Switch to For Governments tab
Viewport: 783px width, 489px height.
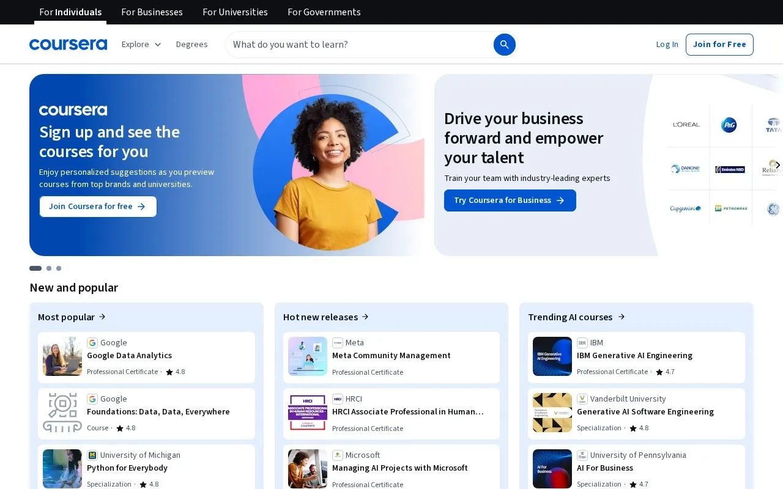click(324, 12)
